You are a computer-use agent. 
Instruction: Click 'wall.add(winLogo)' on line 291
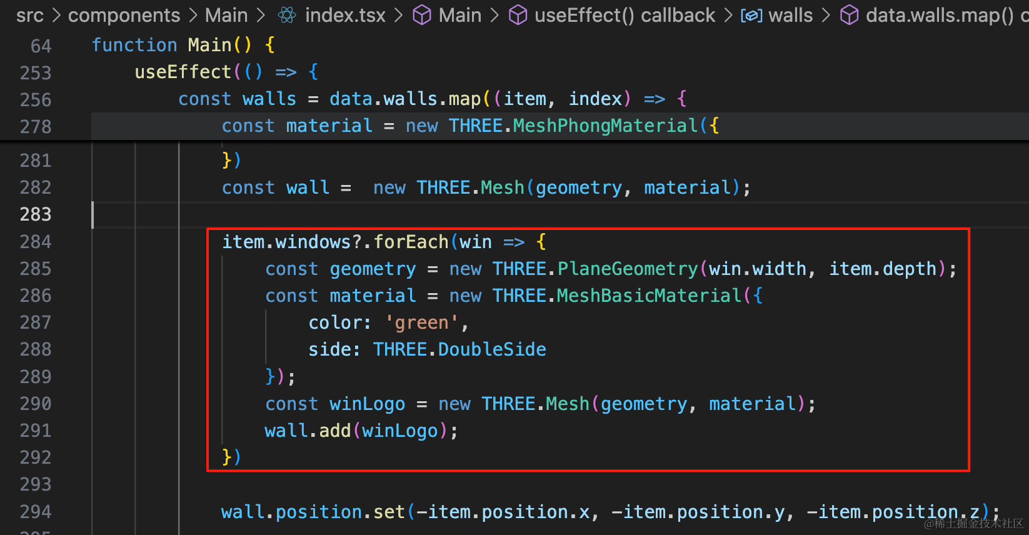point(356,431)
